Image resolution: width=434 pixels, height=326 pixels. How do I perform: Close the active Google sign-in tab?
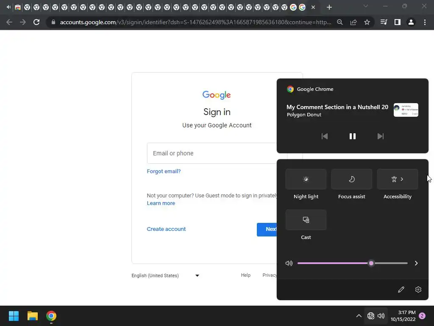(x=313, y=7)
